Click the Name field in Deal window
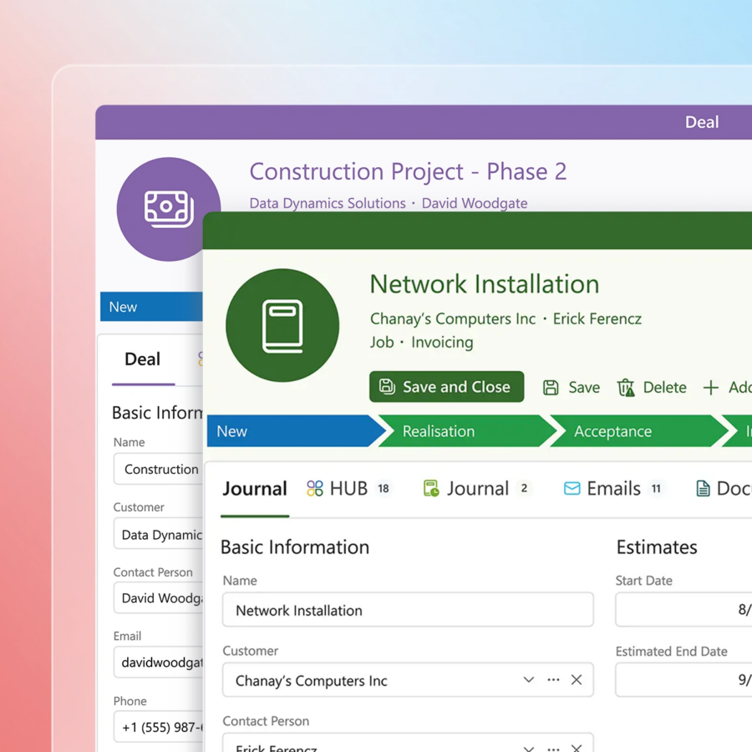 click(x=158, y=469)
